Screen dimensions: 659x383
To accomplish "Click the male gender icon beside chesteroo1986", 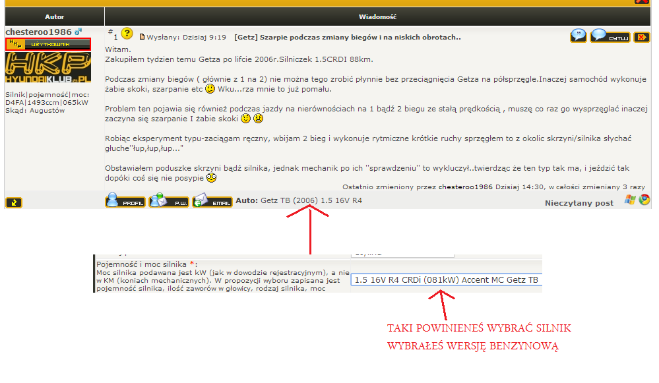I will 78,32.
